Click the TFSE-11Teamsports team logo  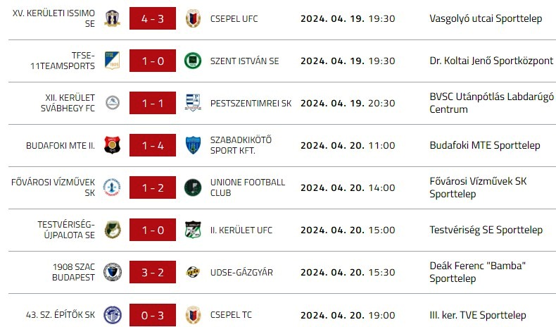click(x=112, y=61)
